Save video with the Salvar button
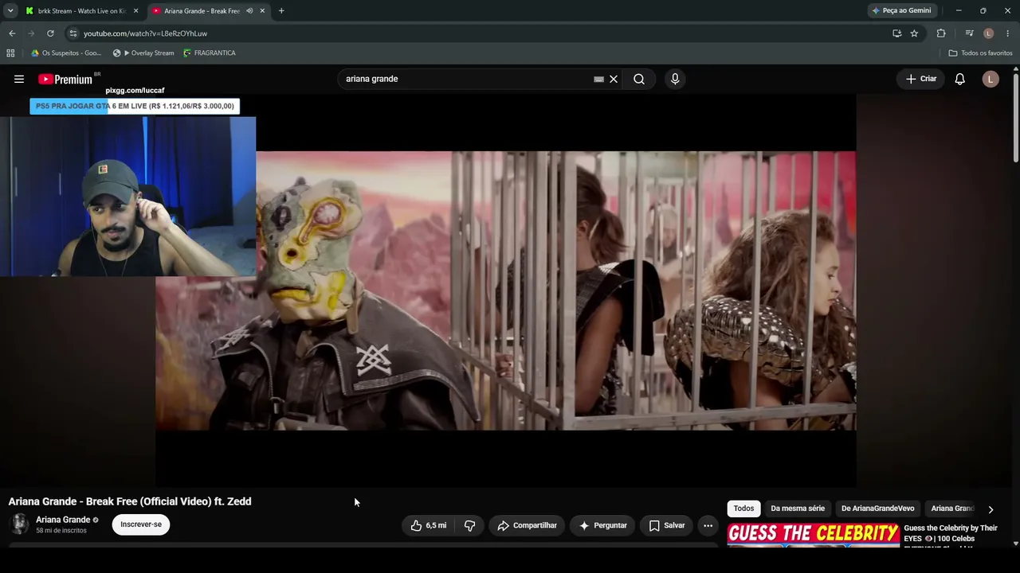The width and height of the screenshot is (1020, 573). (x=667, y=525)
